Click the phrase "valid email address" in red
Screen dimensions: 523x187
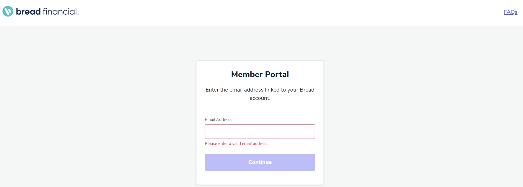pyautogui.click(x=250, y=144)
